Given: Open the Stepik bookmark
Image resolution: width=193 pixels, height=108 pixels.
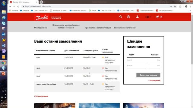Looking at the screenshot, I should (92, 10).
